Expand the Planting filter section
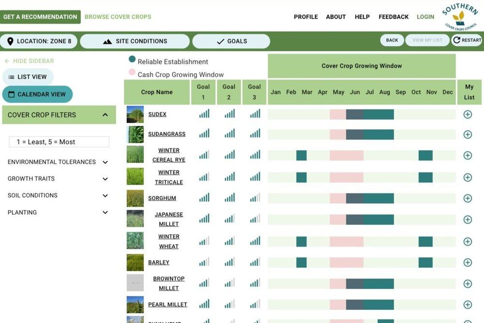Screen dimensions: 484x323 coord(105,212)
